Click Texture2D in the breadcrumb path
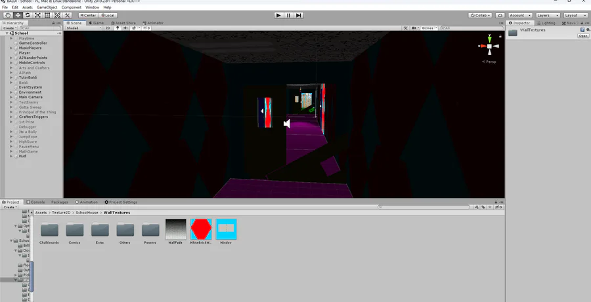 point(61,212)
